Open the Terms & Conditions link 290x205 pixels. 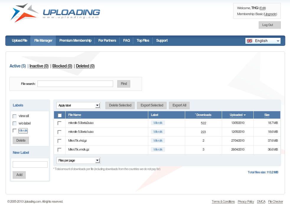point(223,201)
